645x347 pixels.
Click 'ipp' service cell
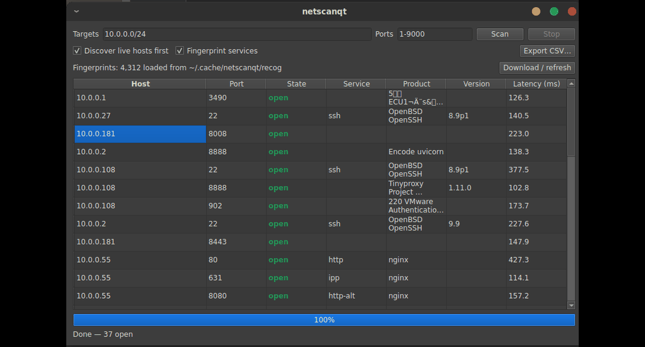tap(356, 278)
